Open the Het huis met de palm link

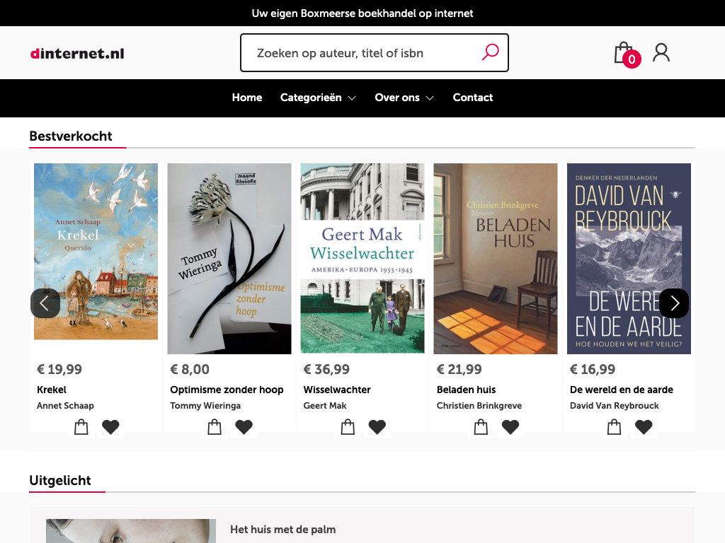[x=282, y=530]
